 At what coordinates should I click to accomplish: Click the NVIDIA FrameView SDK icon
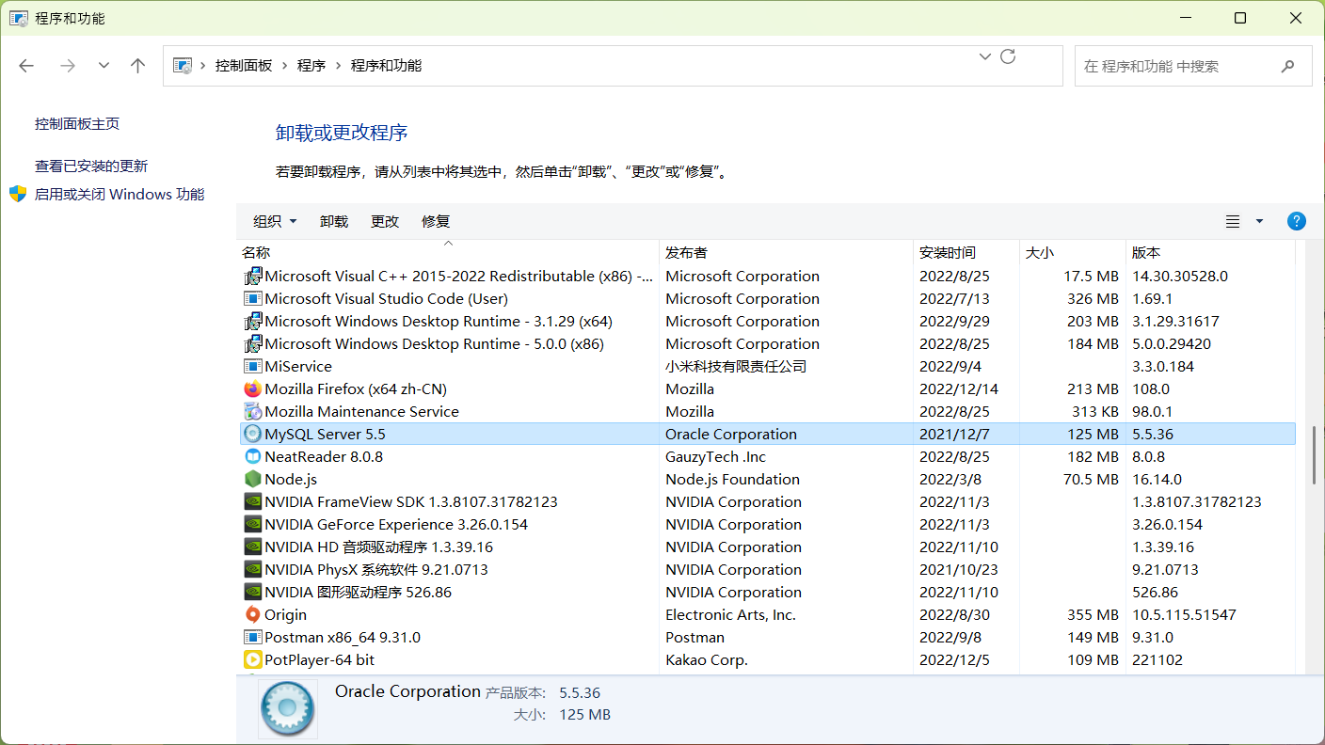(252, 501)
